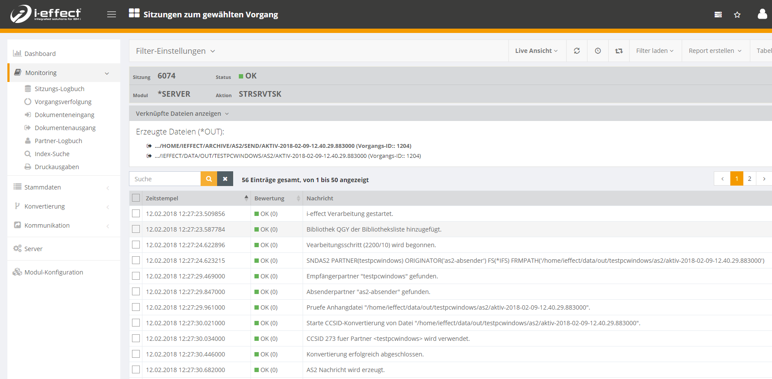This screenshot has width=772, height=379.
Task: Check the row 'i-effect Verarbeitung gestartet'
Action: tap(136, 214)
